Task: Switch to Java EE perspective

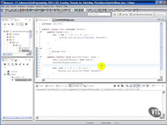Action: [123, 15]
